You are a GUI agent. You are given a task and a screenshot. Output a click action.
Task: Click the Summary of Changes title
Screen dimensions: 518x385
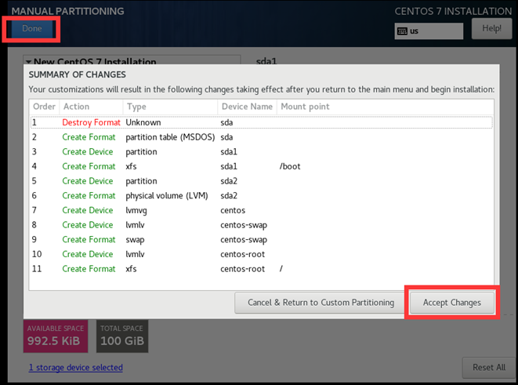coord(78,74)
